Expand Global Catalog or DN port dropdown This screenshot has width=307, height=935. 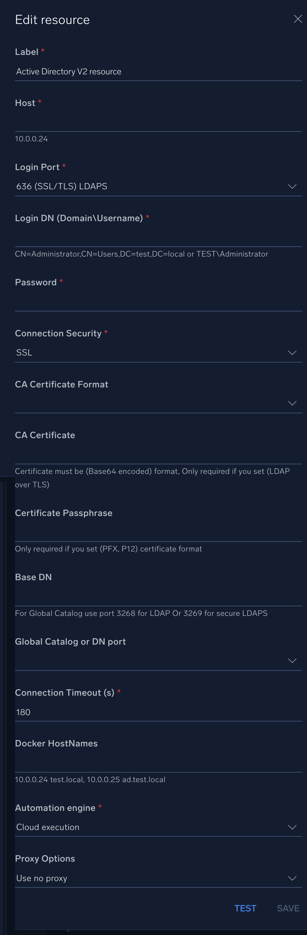(x=153, y=661)
